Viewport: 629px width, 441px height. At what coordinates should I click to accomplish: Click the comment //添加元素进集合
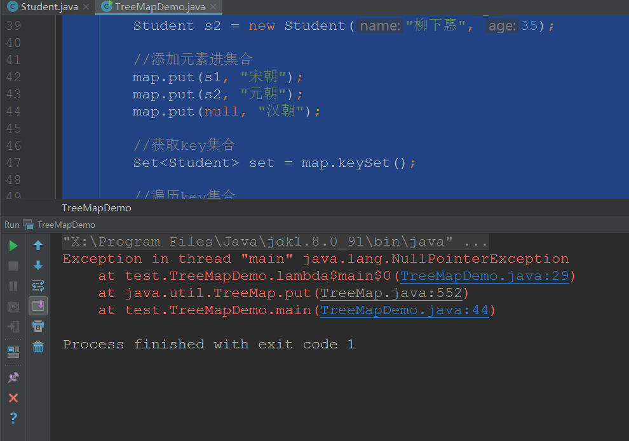coord(193,60)
